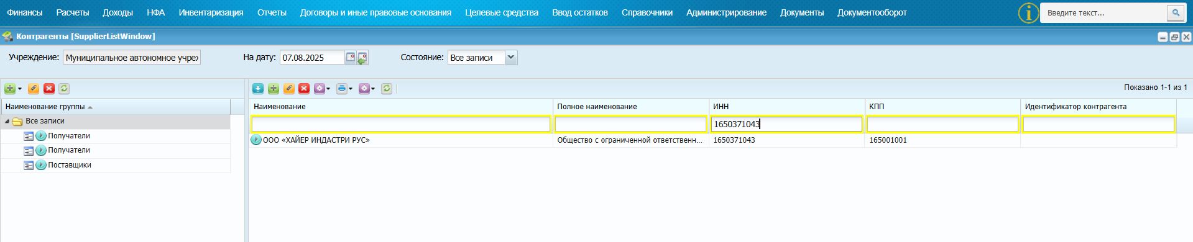Click the magnifier search button in top bar
The height and width of the screenshot is (242, 1193).
(x=1175, y=12)
